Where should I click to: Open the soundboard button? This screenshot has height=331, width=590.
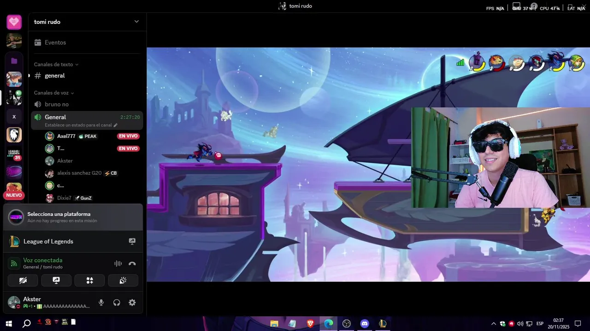123,280
